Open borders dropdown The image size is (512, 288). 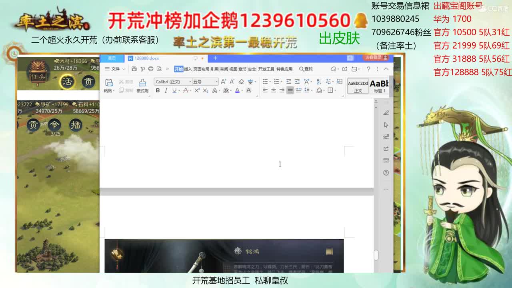point(335,90)
